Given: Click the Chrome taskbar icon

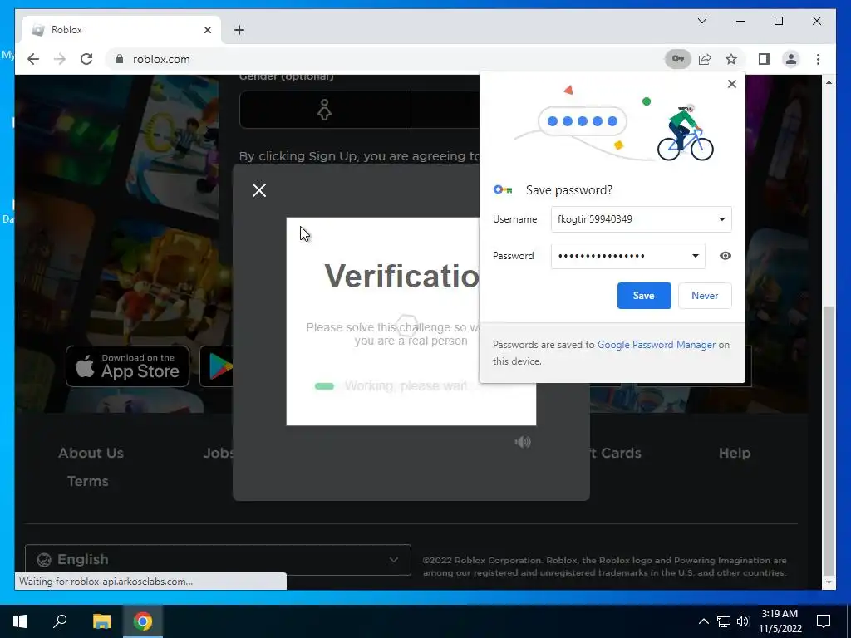Looking at the screenshot, I should tap(143, 621).
